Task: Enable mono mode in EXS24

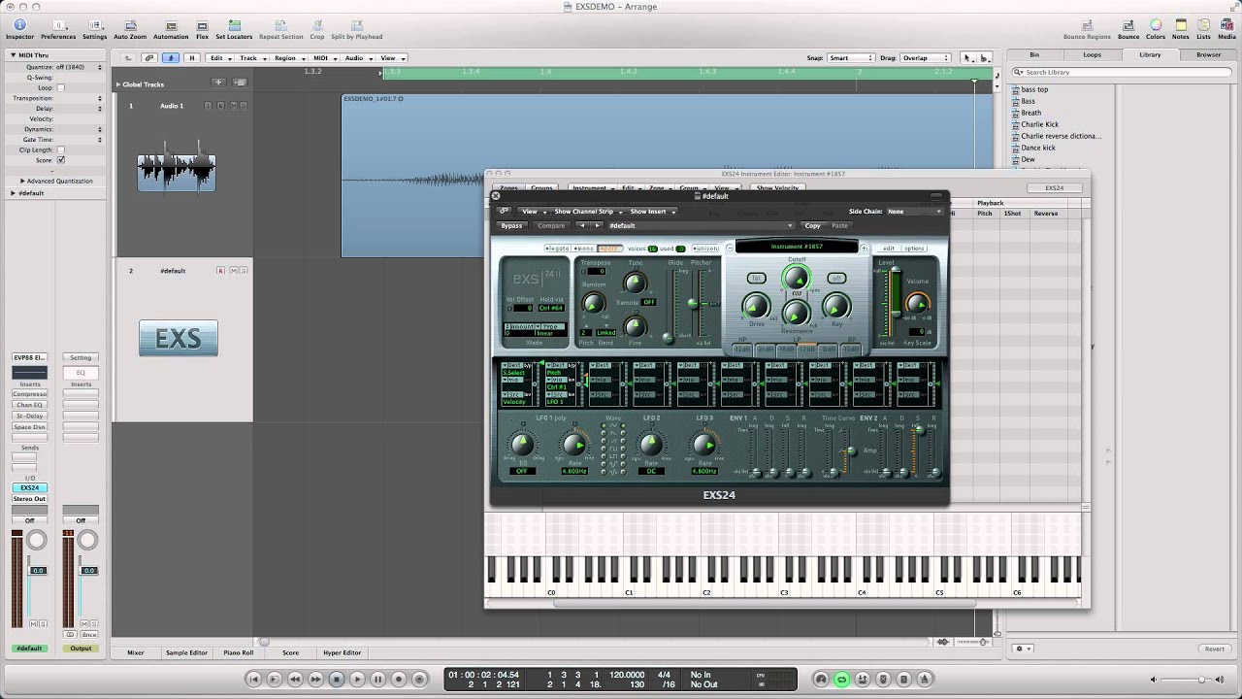Action: tap(583, 249)
